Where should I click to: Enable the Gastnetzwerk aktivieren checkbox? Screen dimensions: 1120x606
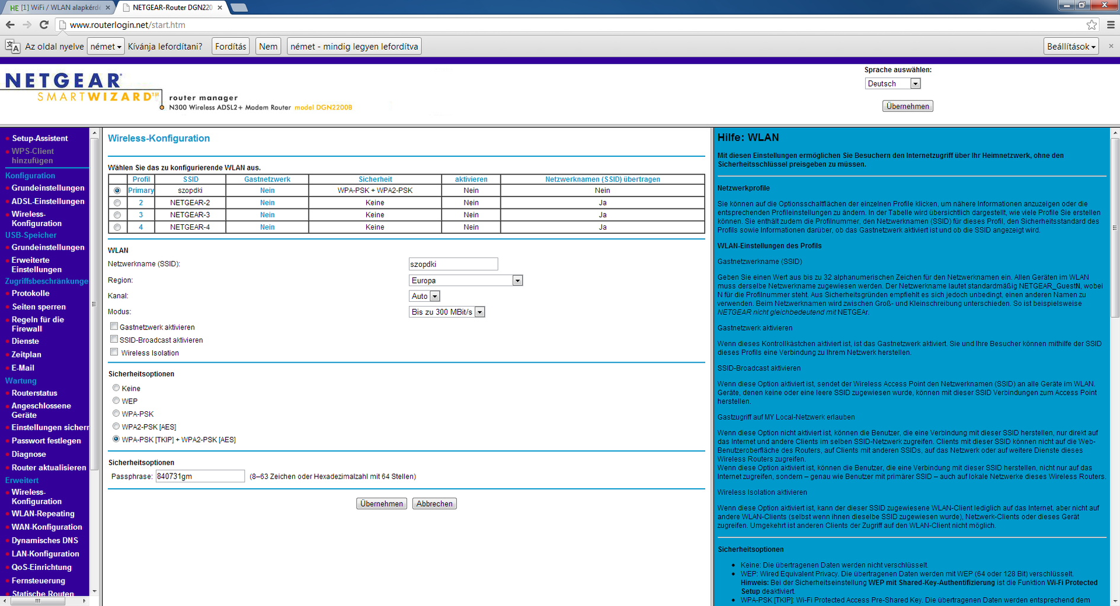(x=114, y=326)
